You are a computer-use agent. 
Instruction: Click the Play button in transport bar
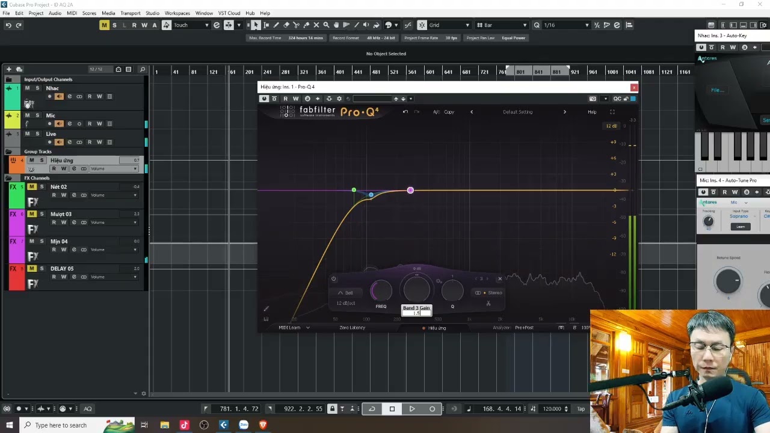click(412, 409)
